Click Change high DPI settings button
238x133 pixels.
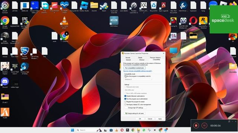click(x=135, y=108)
